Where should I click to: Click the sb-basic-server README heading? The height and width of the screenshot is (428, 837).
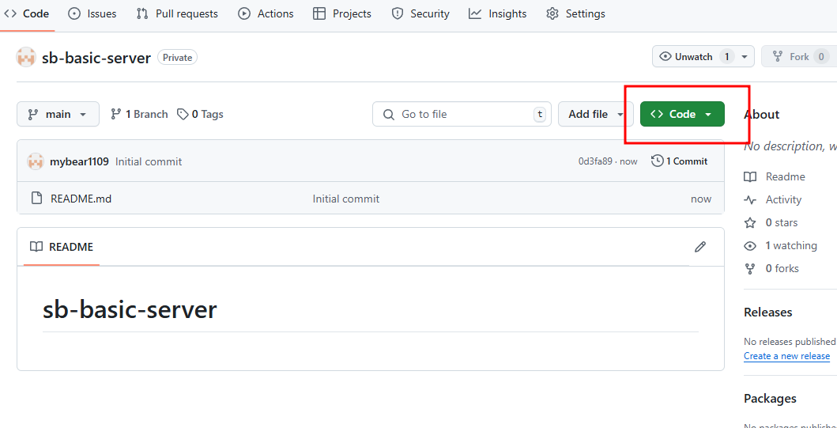130,309
